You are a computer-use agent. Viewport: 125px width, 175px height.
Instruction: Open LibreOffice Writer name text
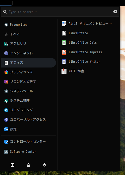(84, 61)
